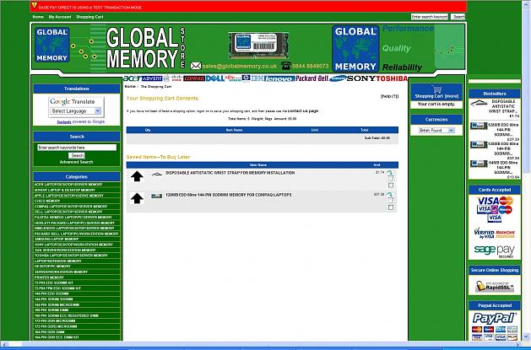Click the Verified by Visa logo
Screen dimensions: 531x350
[x=484, y=234]
